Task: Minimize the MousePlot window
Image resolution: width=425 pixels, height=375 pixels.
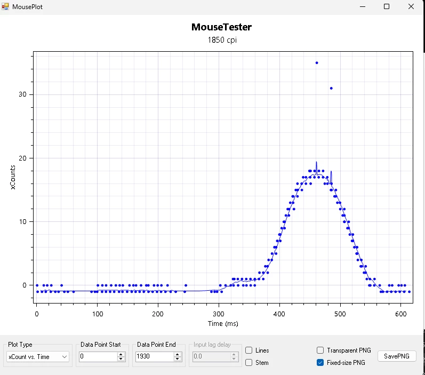Action: click(363, 6)
